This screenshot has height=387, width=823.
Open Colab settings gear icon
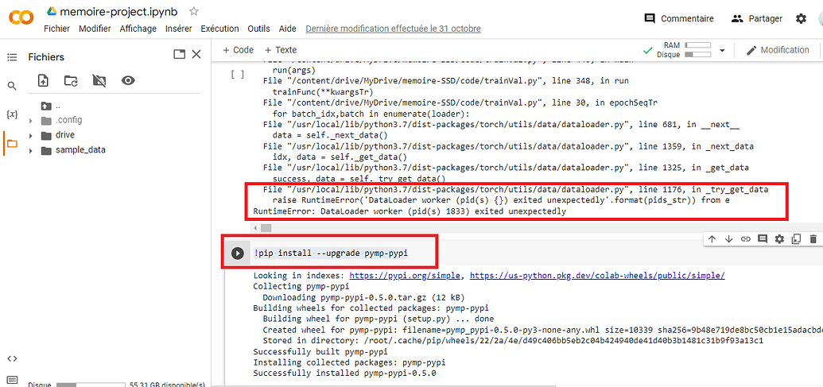coord(801,18)
